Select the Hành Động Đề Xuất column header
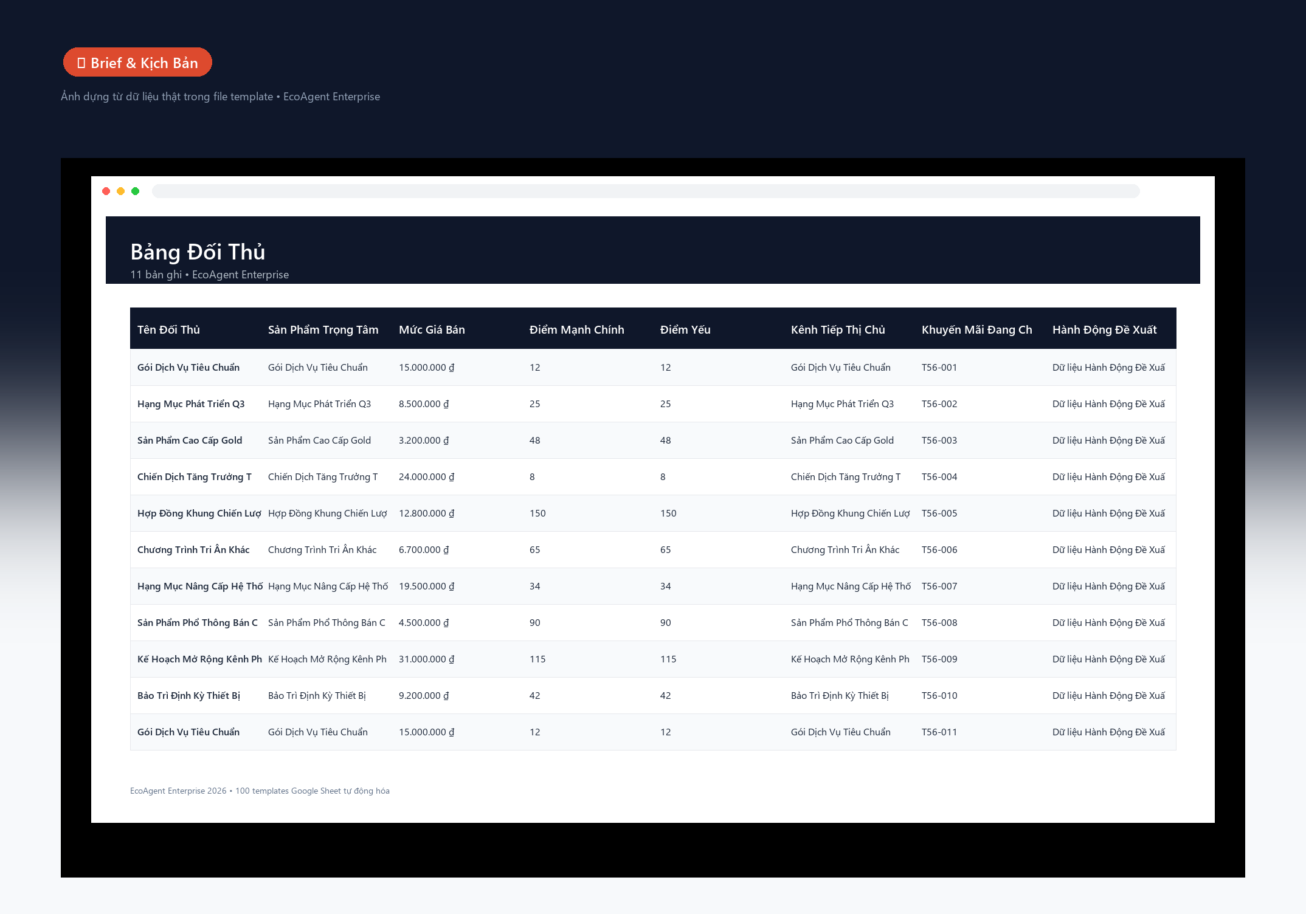Screen dimensions: 1306x914 (1104, 329)
